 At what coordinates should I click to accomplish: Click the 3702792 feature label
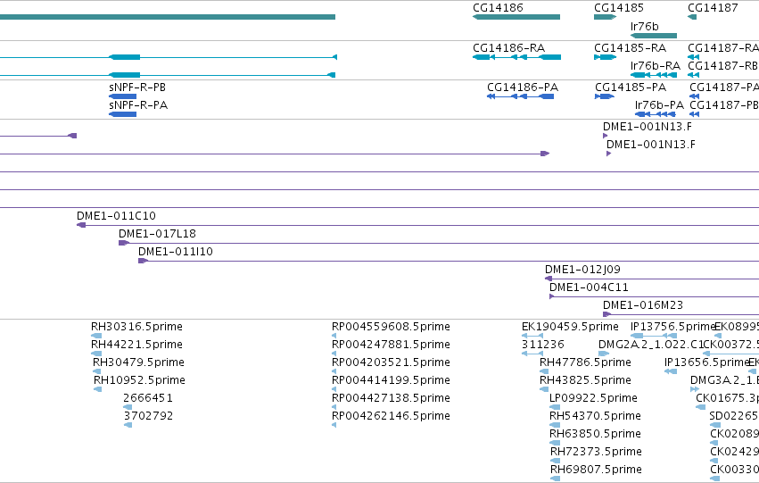(x=148, y=416)
